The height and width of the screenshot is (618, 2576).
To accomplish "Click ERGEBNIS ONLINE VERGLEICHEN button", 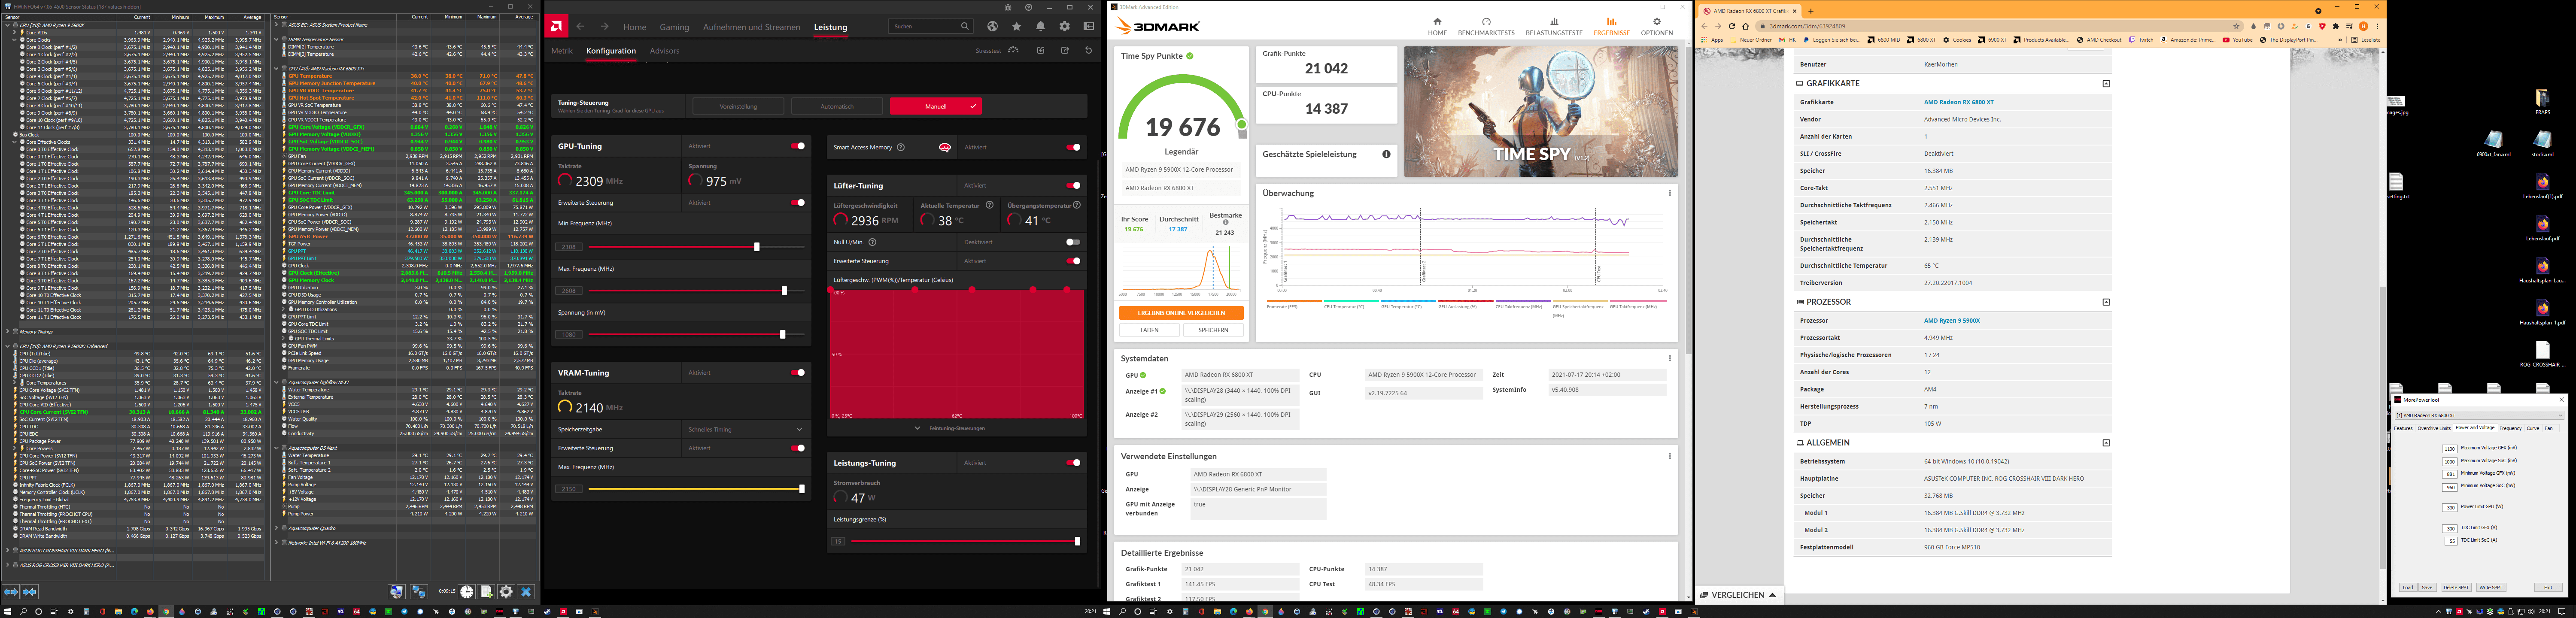I will click(1181, 313).
